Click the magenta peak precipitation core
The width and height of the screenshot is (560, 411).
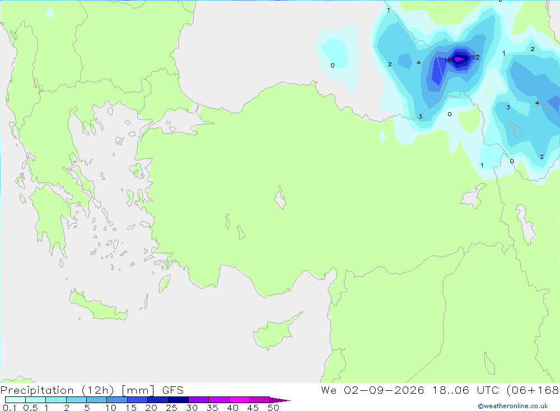pos(459,59)
